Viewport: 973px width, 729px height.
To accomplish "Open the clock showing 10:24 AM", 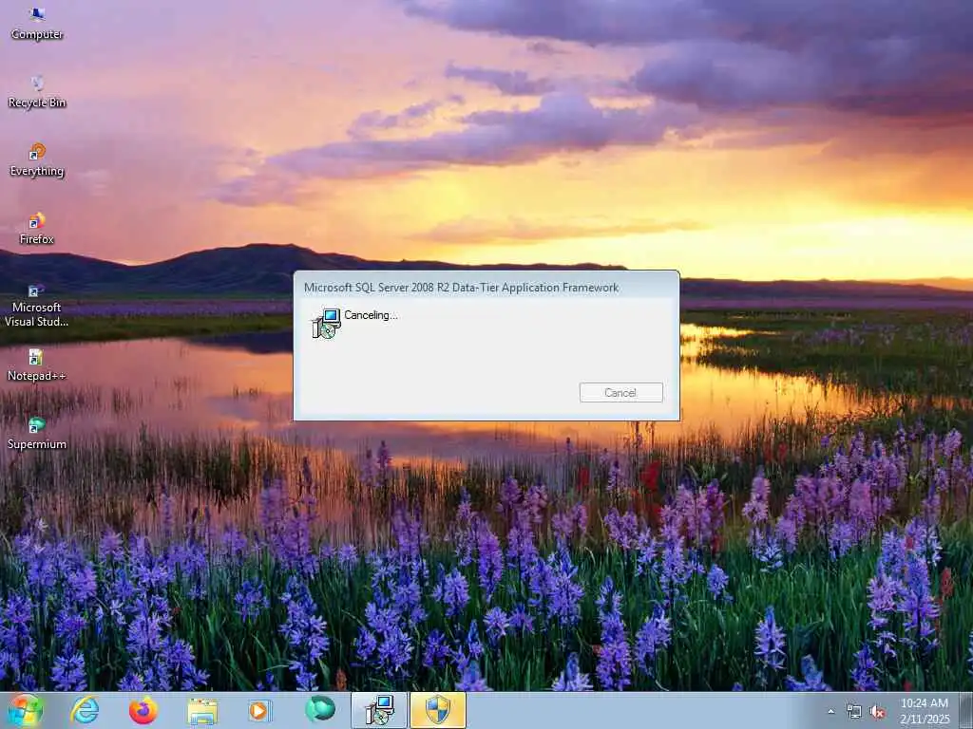I will point(925,711).
